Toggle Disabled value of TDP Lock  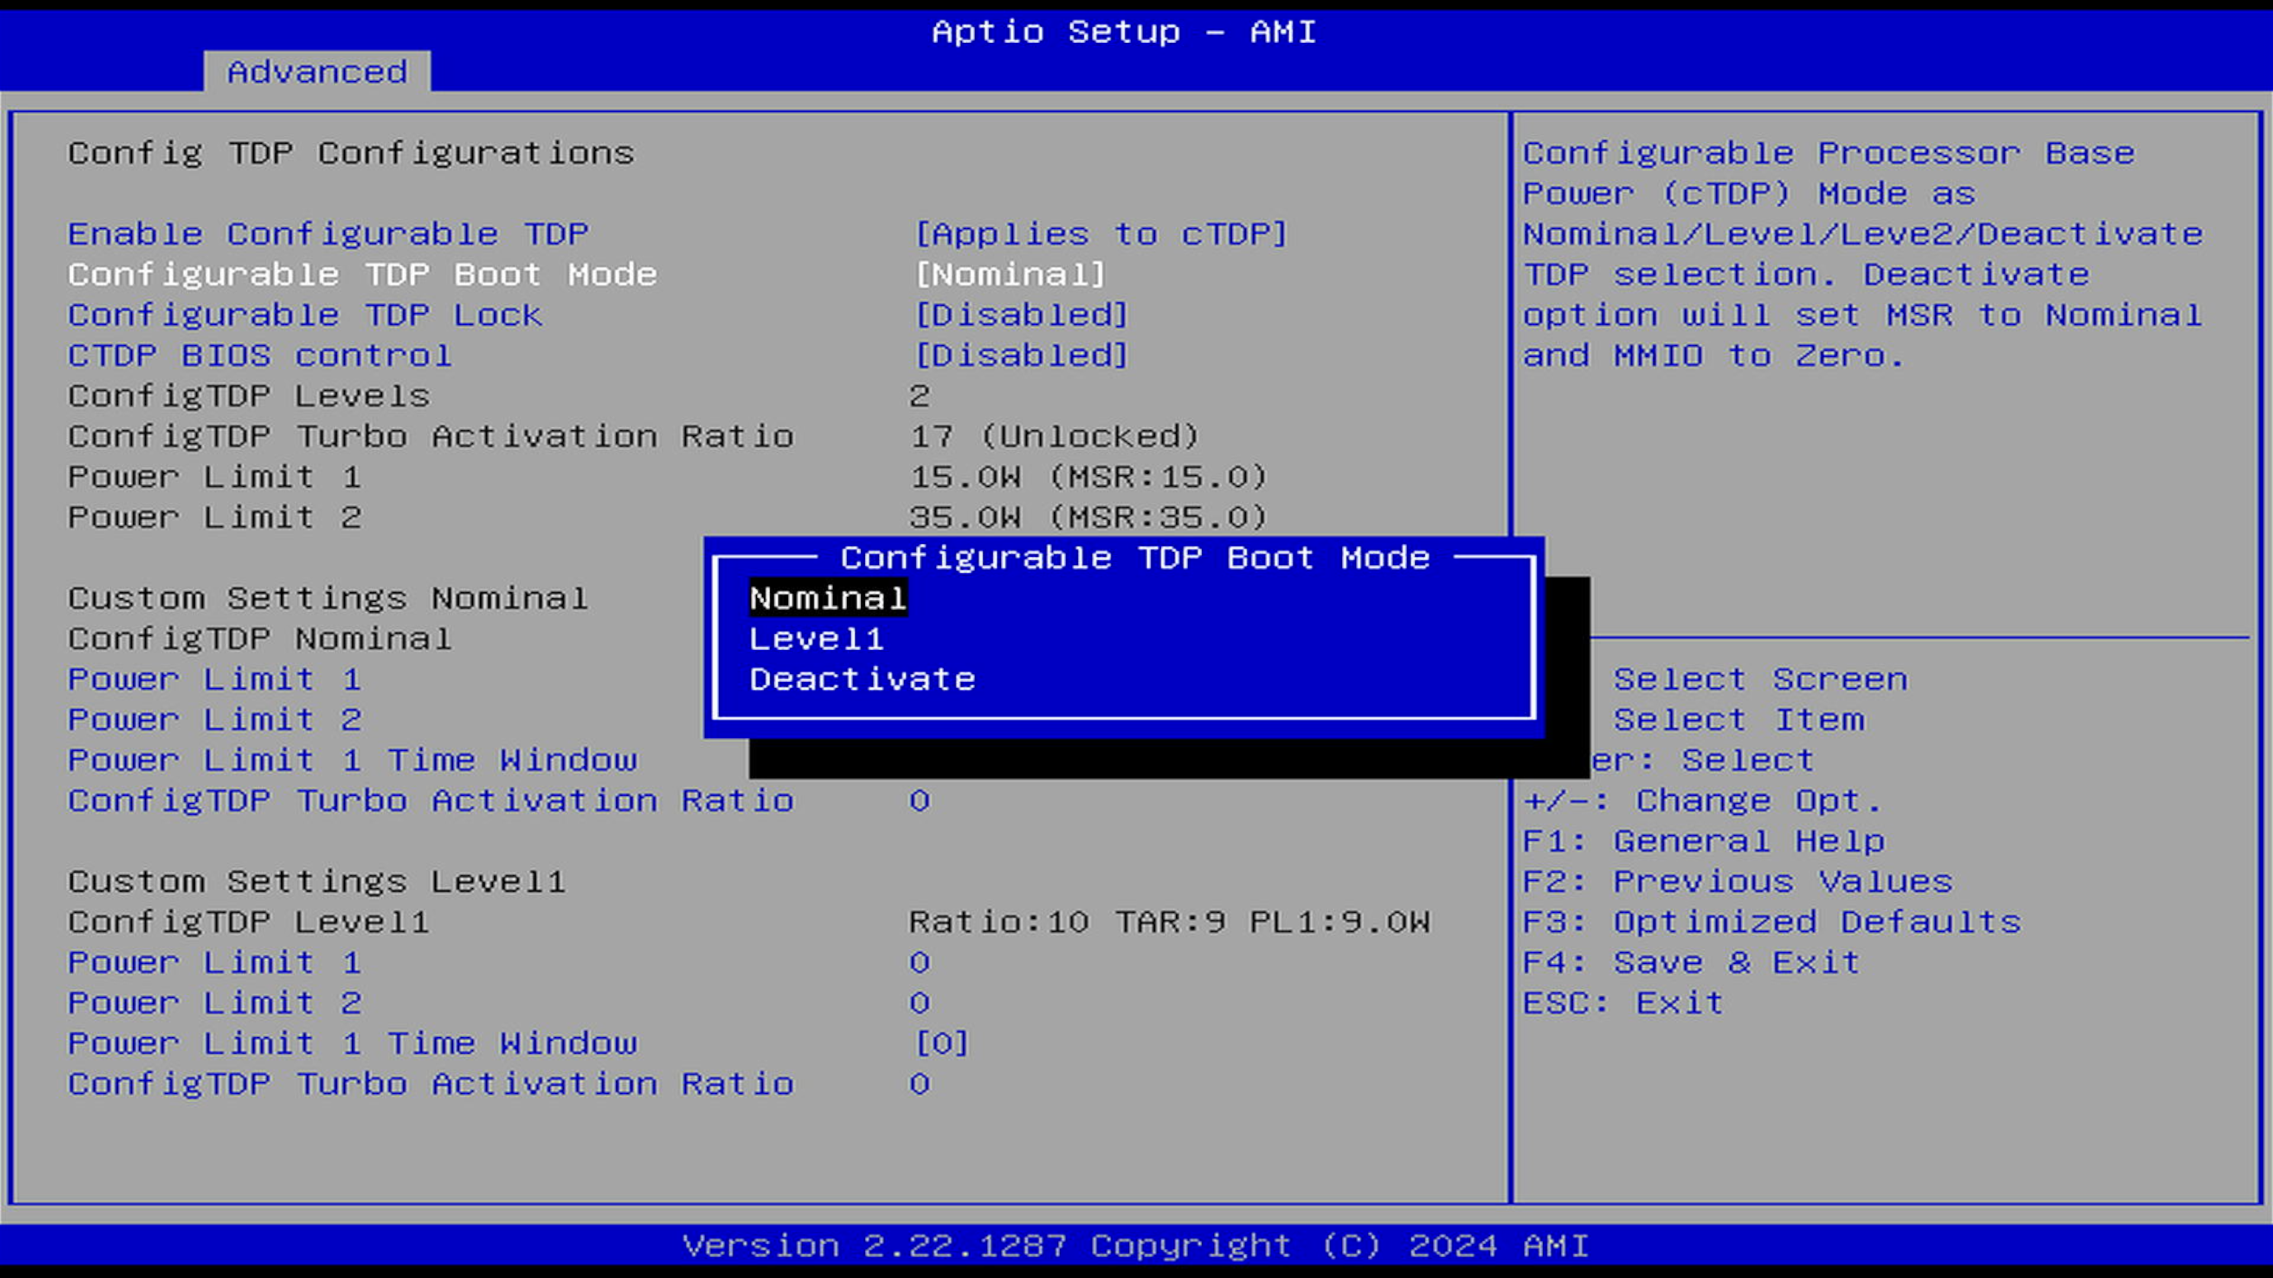[x=1021, y=316]
